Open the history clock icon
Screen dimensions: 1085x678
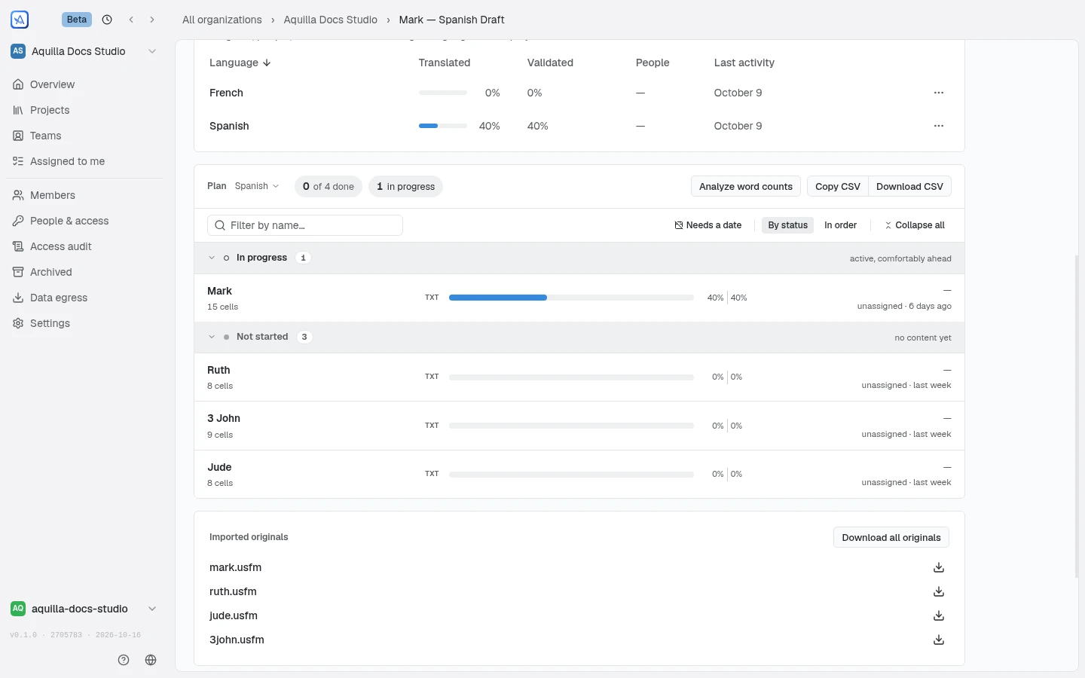(x=107, y=20)
